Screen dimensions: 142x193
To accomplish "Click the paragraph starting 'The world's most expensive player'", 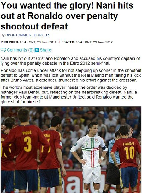I will pos(68,95).
